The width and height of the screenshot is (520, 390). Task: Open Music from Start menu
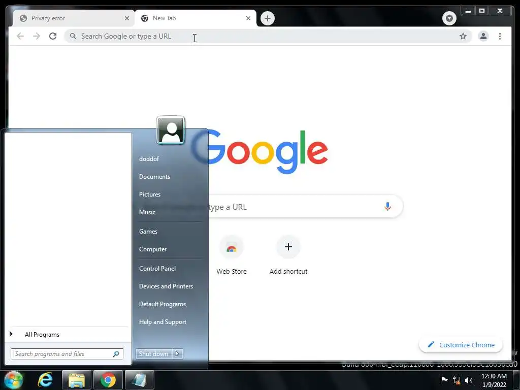(147, 212)
